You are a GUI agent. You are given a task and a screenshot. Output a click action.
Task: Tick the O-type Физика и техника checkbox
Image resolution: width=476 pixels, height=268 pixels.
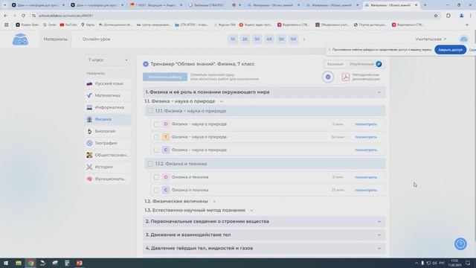[156, 177]
